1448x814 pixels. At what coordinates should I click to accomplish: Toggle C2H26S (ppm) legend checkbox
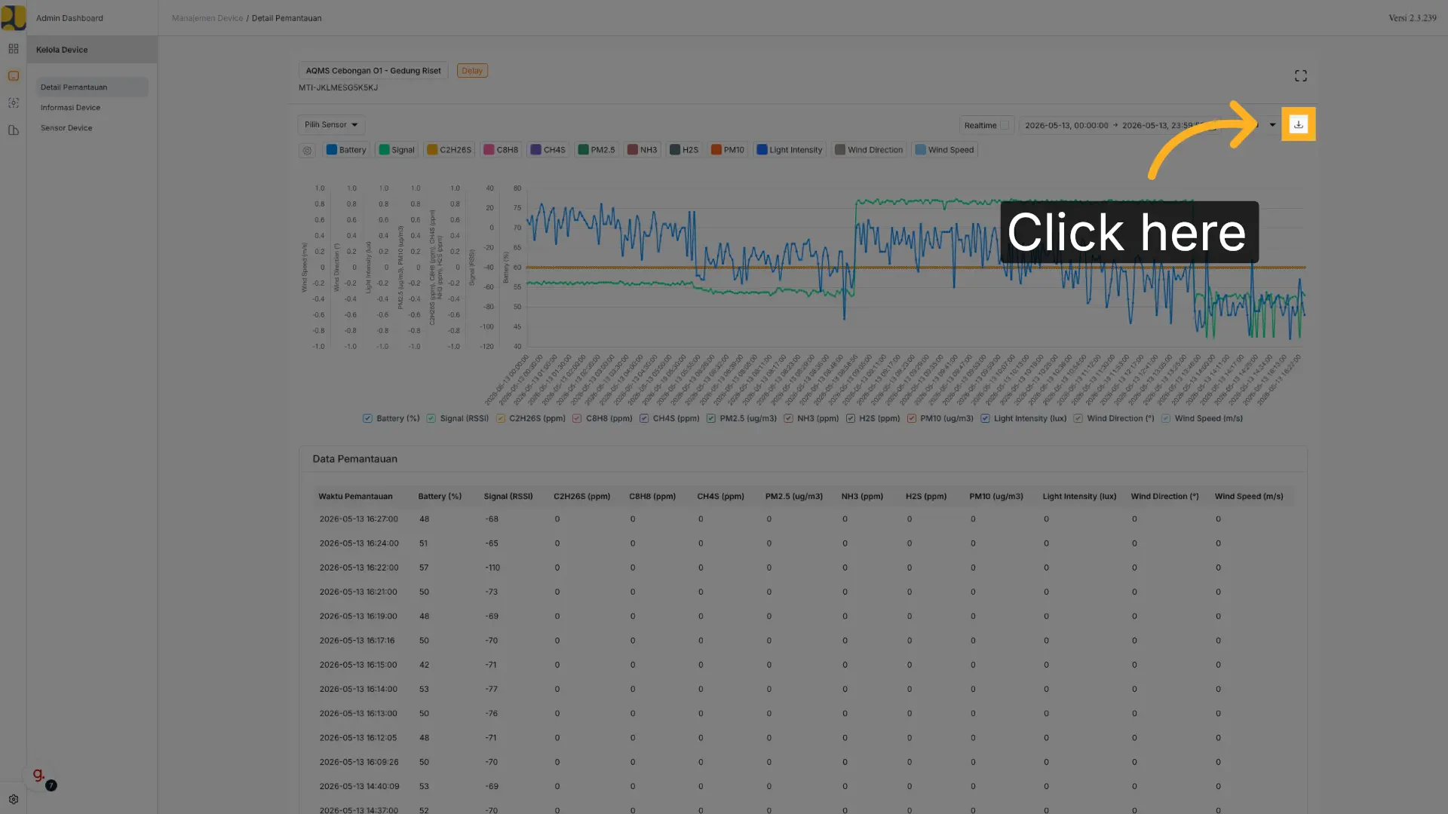[501, 418]
